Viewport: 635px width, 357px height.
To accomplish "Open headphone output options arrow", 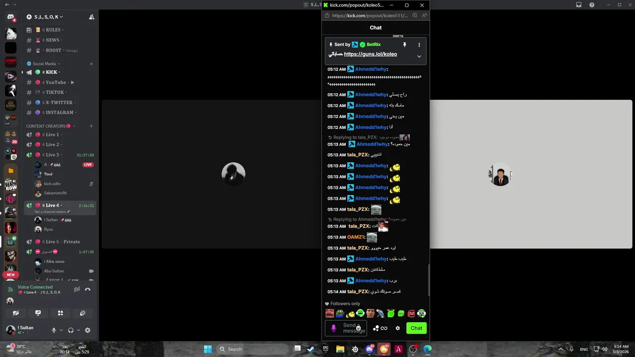I will tap(78, 330).
